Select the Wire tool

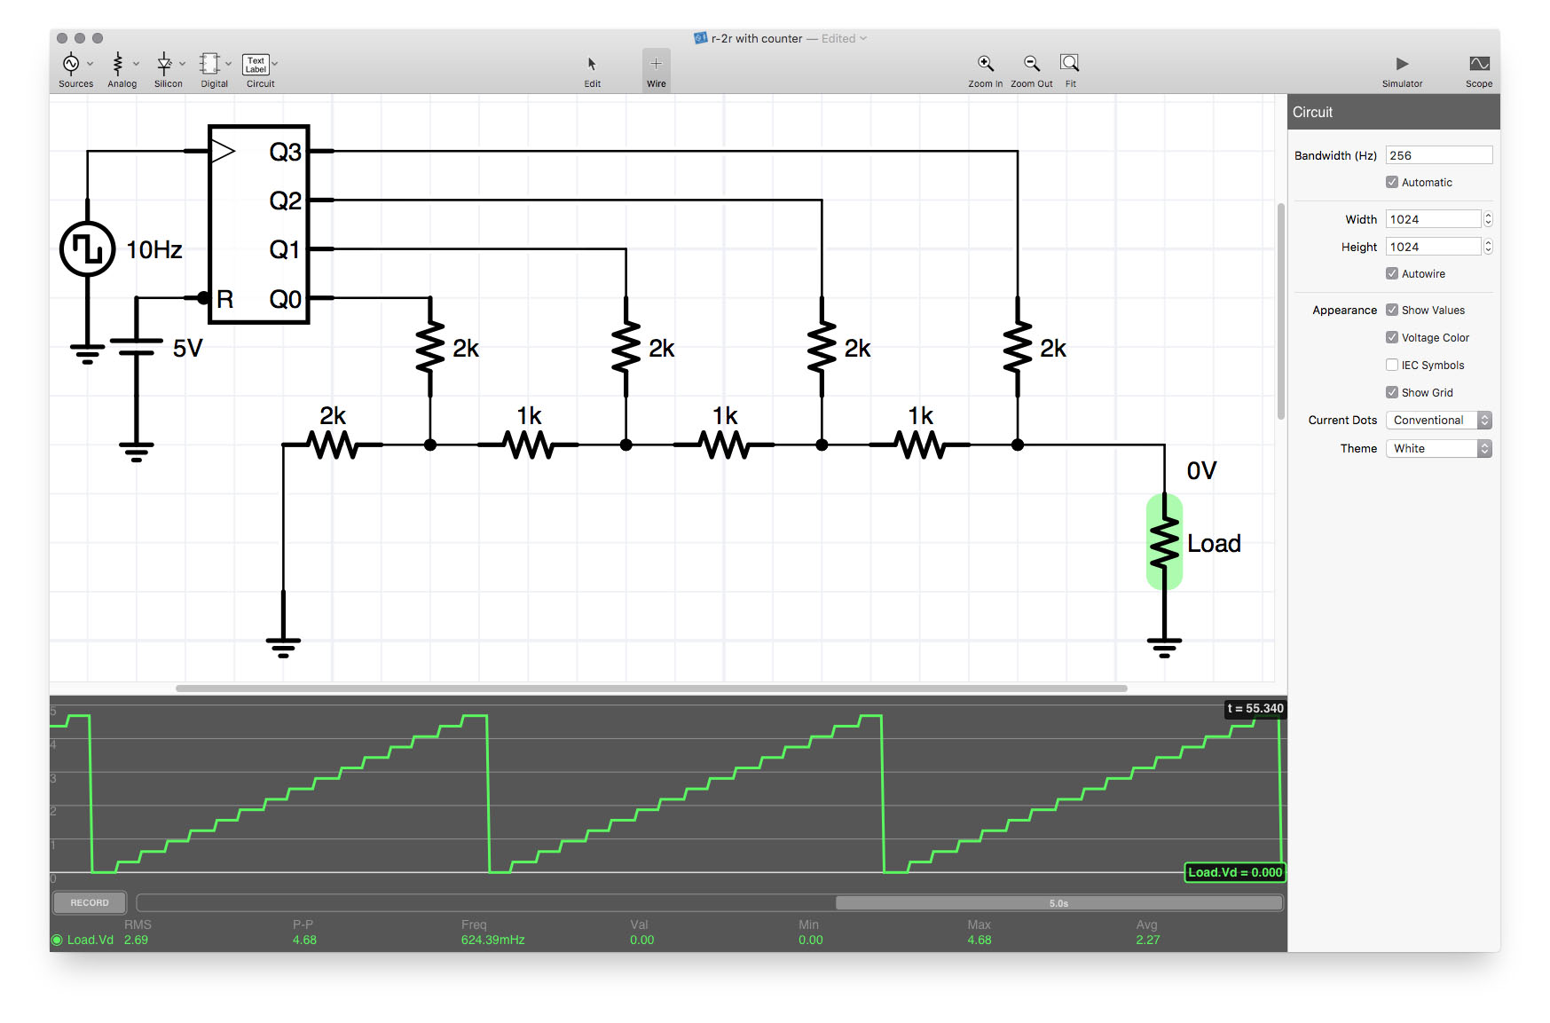(x=656, y=70)
